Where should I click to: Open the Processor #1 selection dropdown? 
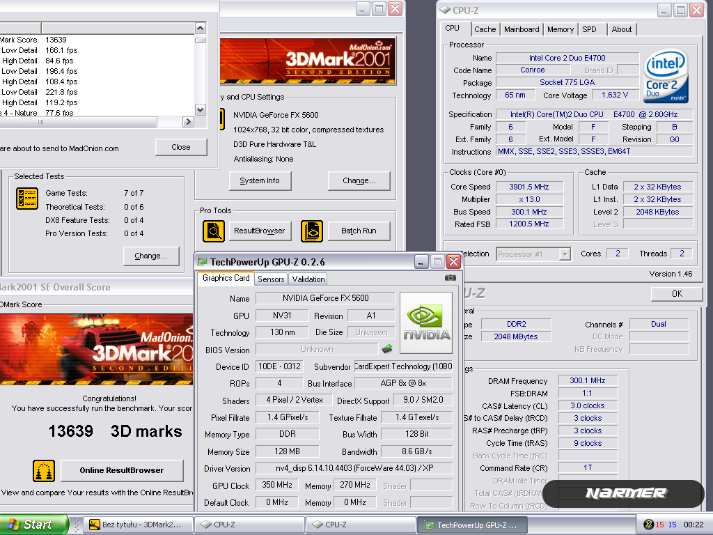pyautogui.click(x=564, y=254)
